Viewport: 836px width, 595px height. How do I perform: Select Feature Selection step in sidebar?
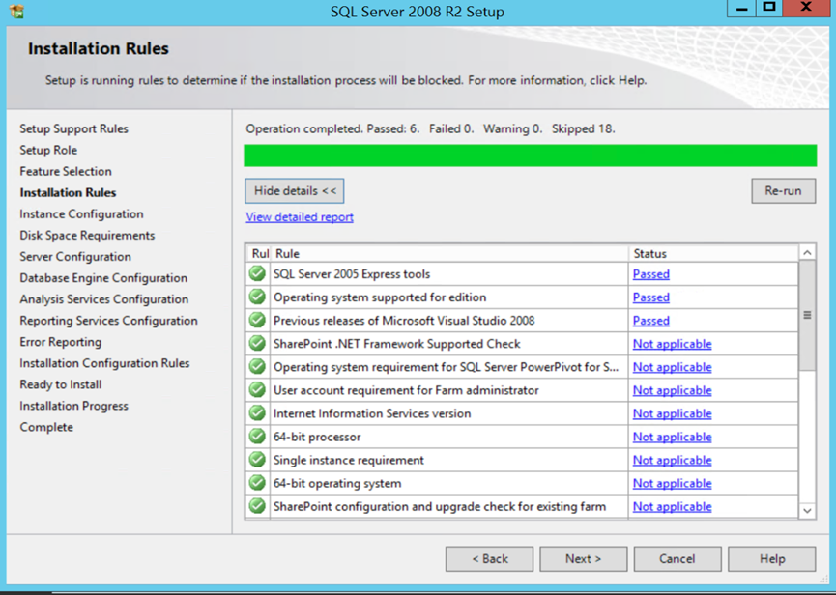66,171
